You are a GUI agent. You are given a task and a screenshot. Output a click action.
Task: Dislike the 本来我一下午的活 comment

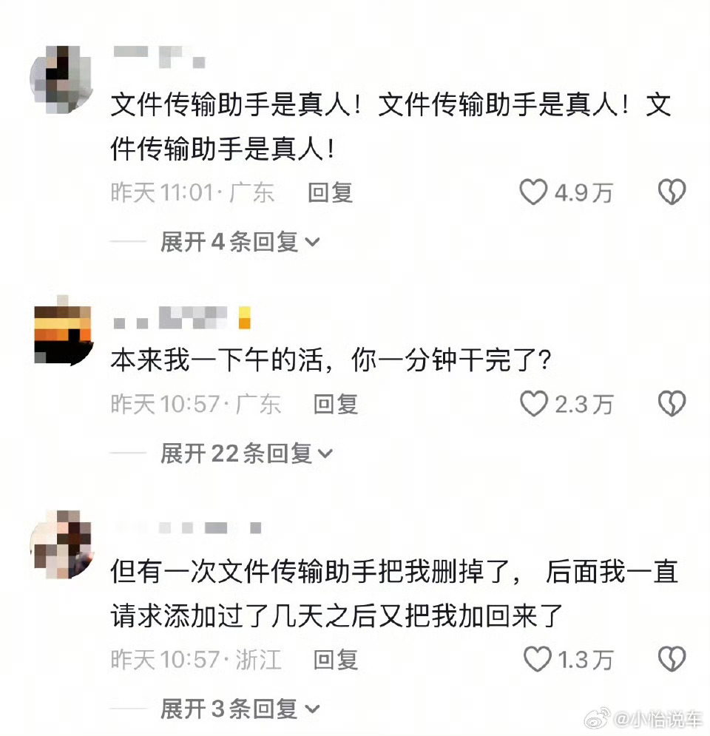(672, 404)
